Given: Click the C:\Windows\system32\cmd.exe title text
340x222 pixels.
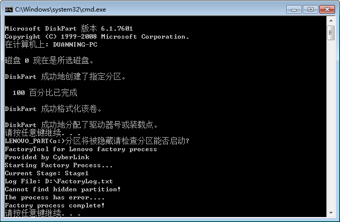Looking at the screenshot, I should click(60, 10).
